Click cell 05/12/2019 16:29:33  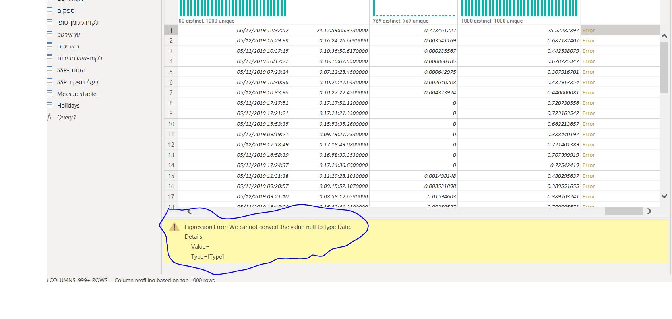[234, 40]
